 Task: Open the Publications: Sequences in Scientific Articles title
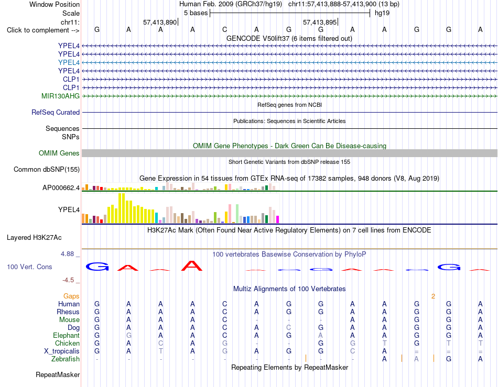click(x=289, y=121)
